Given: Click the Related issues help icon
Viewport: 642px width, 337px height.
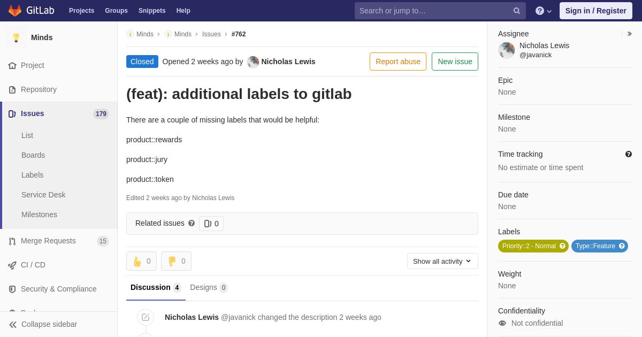Looking at the screenshot, I should [192, 223].
